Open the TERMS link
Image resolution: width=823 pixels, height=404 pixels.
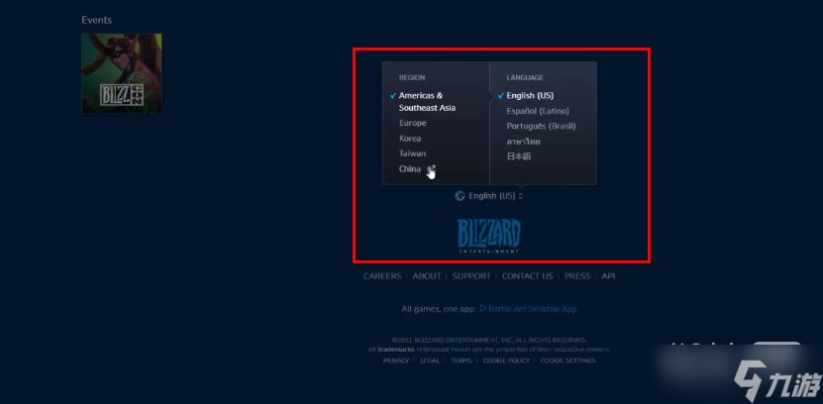coord(462,360)
